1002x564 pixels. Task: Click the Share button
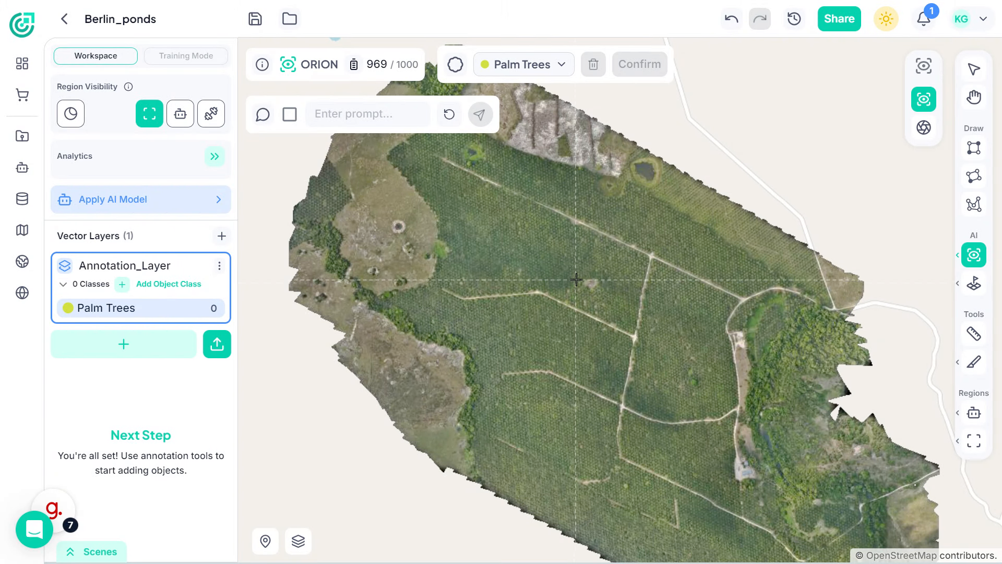click(839, 19)
